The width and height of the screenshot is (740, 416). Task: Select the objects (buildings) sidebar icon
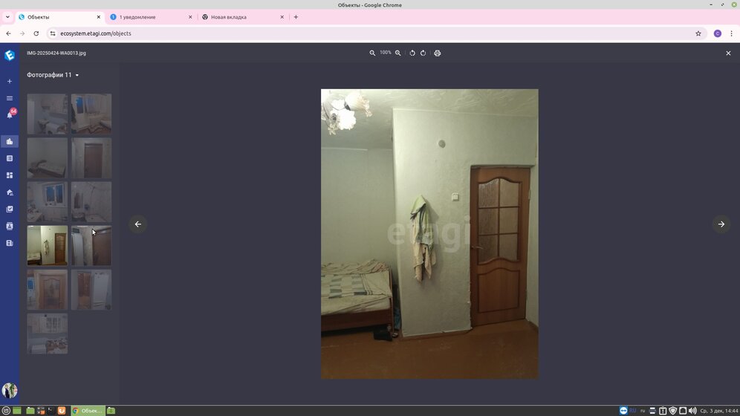coord(10,141)
